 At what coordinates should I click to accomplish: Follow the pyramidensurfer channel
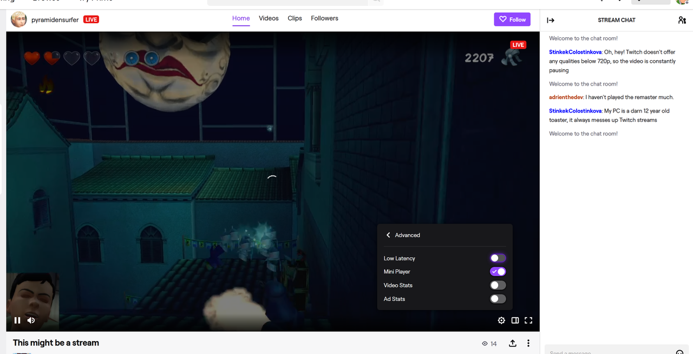[512, 19]
